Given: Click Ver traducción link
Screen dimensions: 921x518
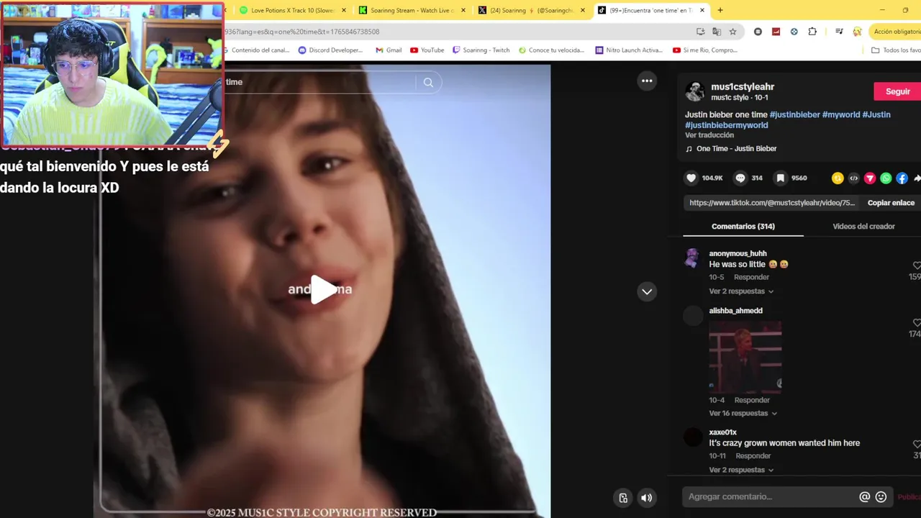Looking at the screenshot, I should coord(709,135).
